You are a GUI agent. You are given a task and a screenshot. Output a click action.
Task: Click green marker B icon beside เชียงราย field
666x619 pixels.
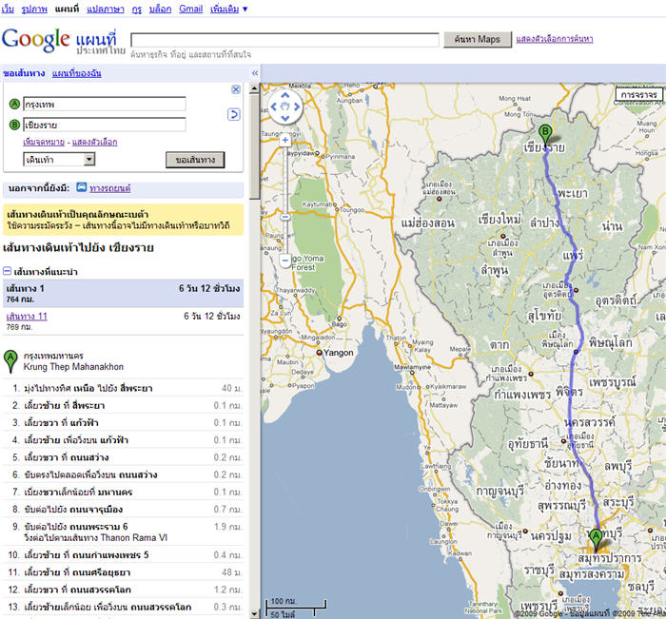14,125
